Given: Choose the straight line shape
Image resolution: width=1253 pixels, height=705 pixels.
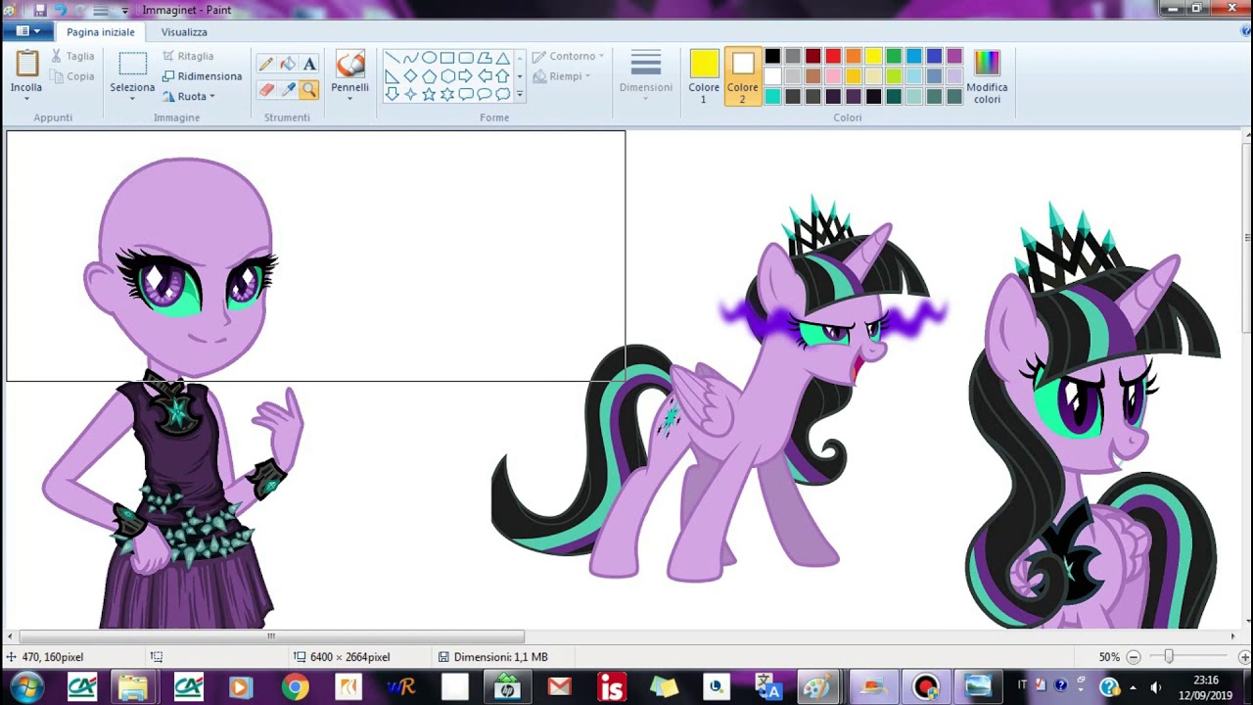Looking at the screenshot, I should pos(392,58).
